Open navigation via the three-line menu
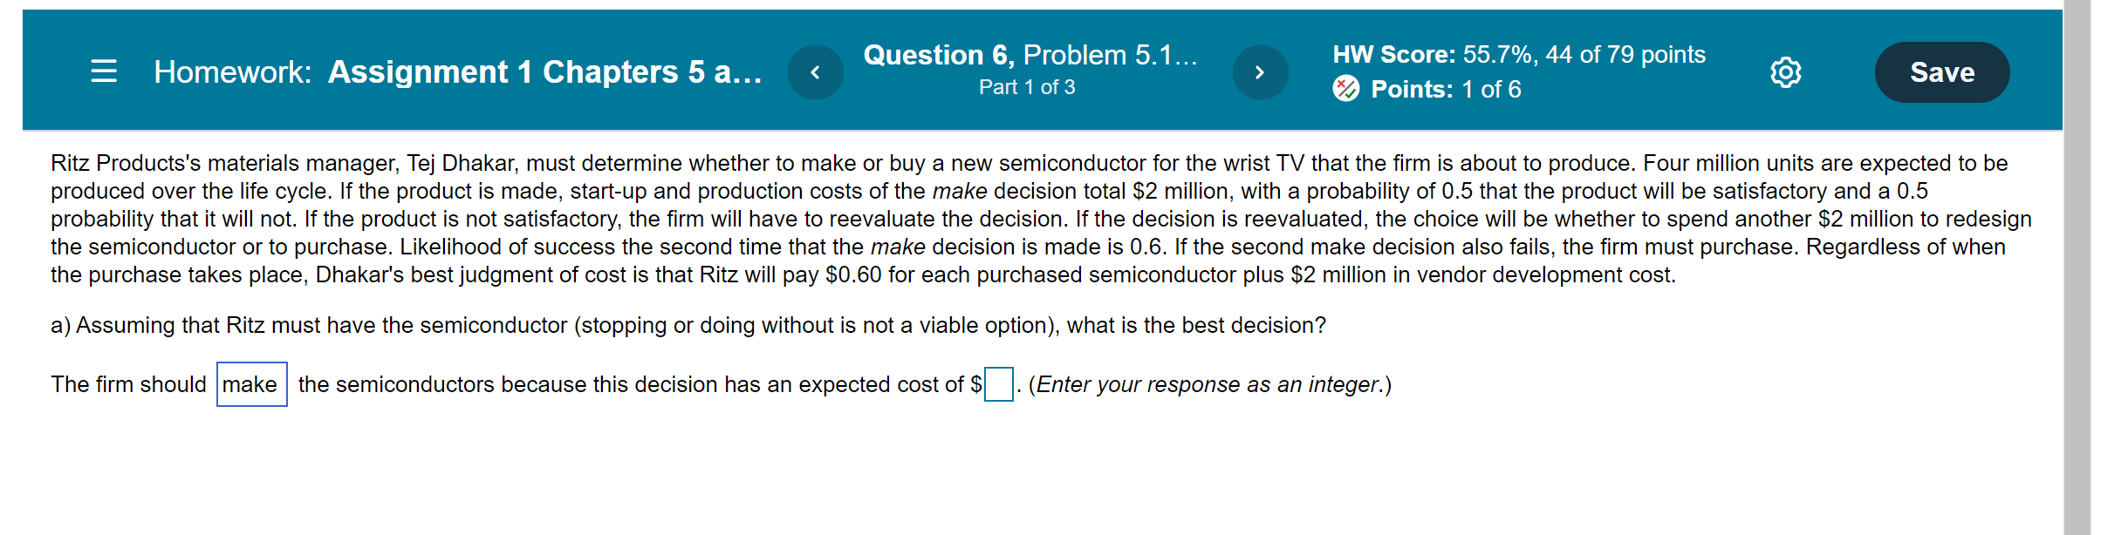Image resolution: width=2128 pixels, height=535 pixels. [104, 72]
